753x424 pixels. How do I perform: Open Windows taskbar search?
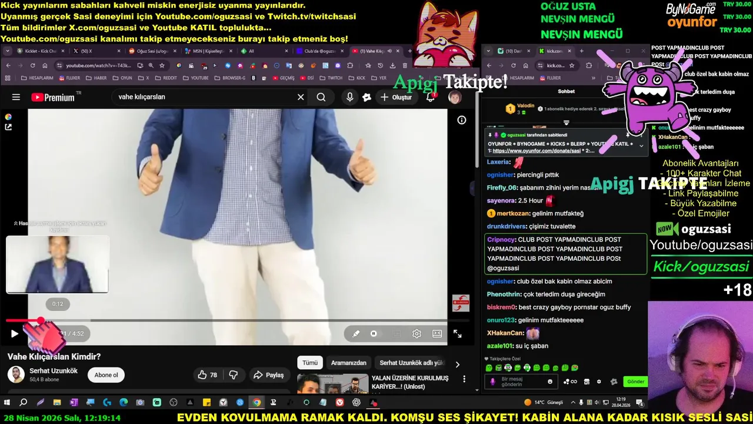coord(24,403)
